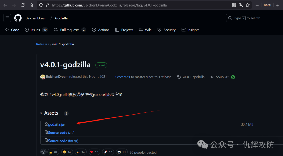Click the padlock site security icon

48,5
